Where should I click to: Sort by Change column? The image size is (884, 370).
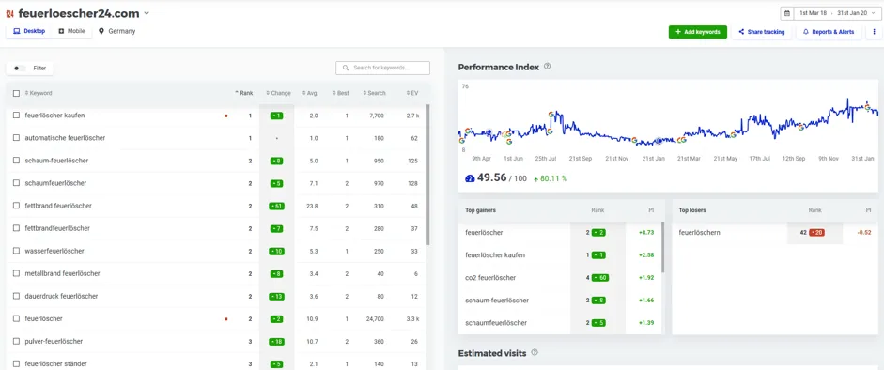coord(278,94)
